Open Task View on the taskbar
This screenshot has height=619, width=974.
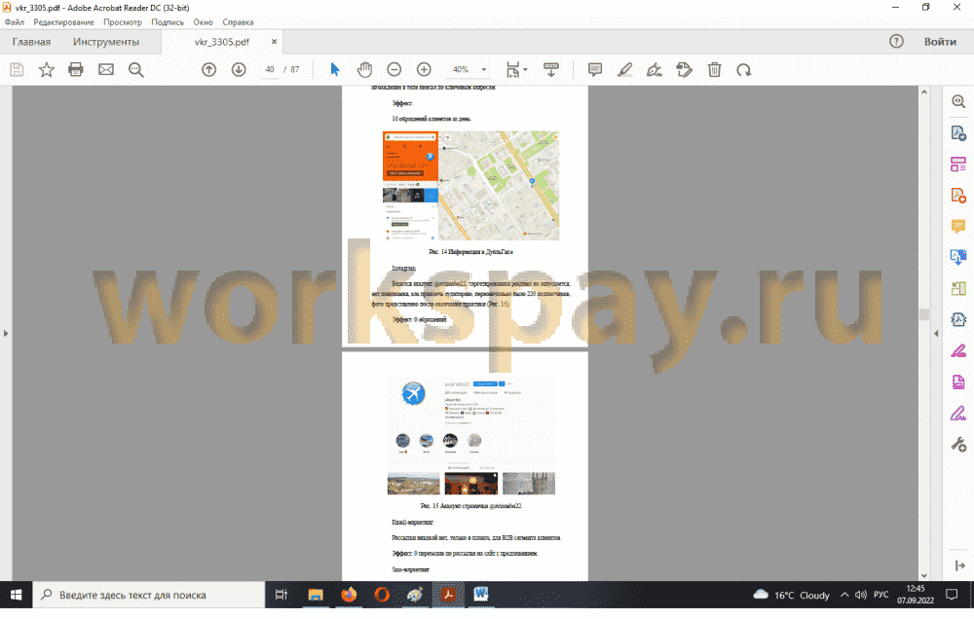click(x=281, y=595)
